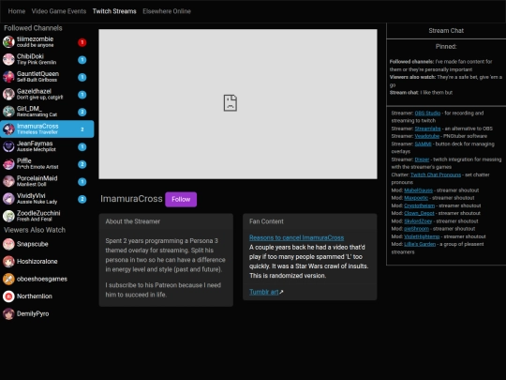Click the external-link arrow beside Tumblr art

coord(281,292)
